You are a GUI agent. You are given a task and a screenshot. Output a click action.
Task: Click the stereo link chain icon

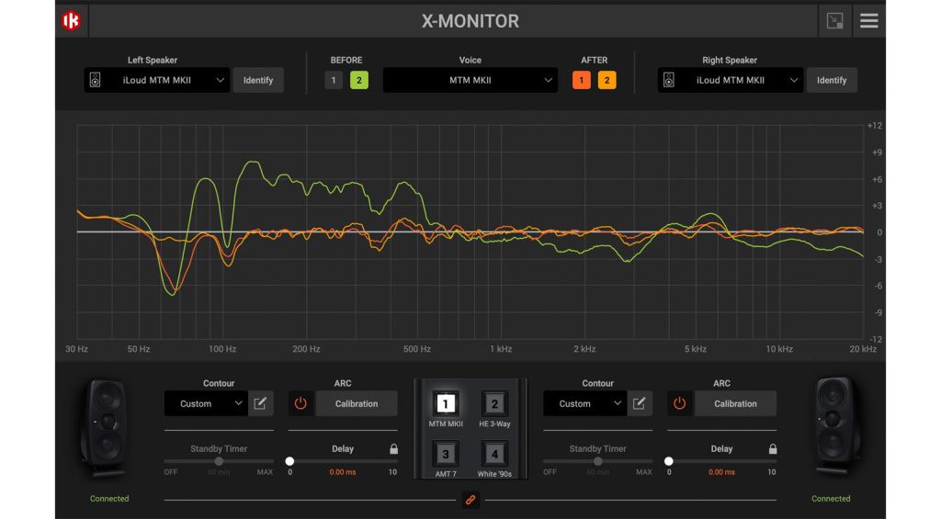(x=470, y=500)
